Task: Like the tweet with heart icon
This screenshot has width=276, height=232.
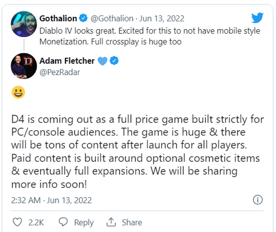Action: tap(18, 222)
